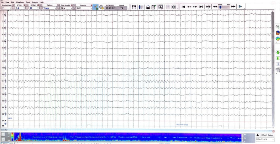Open the topographic color map sidebar icon
This screenshot has width=280, height=144.
point(278,39)
